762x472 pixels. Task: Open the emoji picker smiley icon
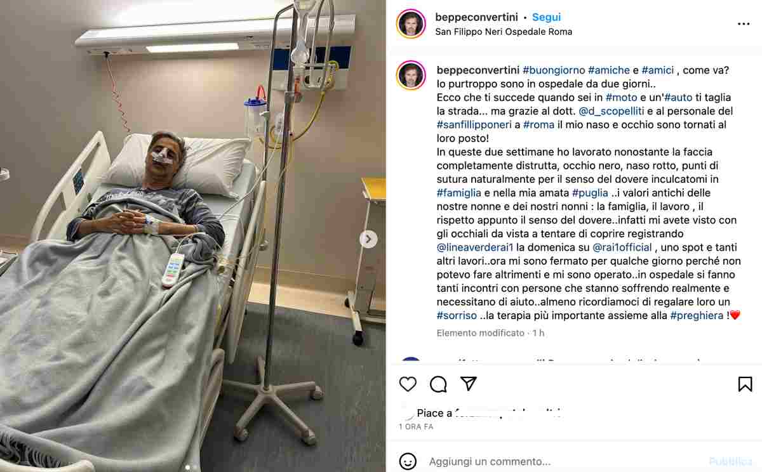pyautogui.click(x=408, y=461)
